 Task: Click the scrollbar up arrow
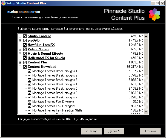[x=146, y=36]
